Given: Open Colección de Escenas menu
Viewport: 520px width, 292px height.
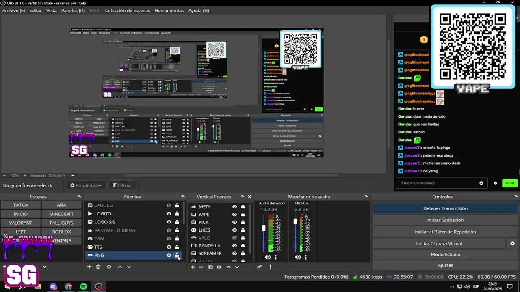Looking at the screenshot, I should coord(128,10).
